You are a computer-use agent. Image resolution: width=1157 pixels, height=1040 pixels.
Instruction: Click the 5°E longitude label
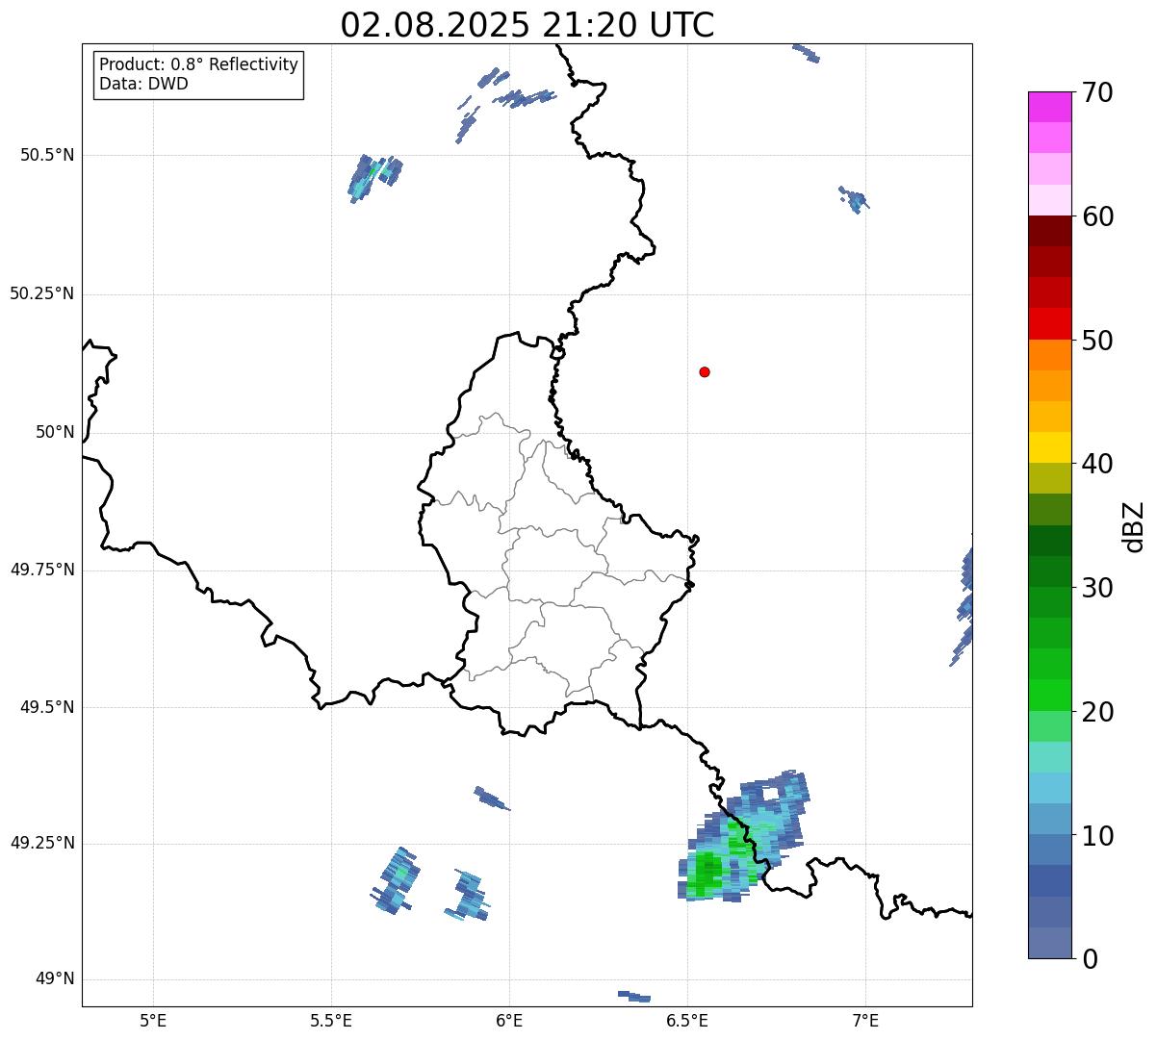[x=153, y=1020]
